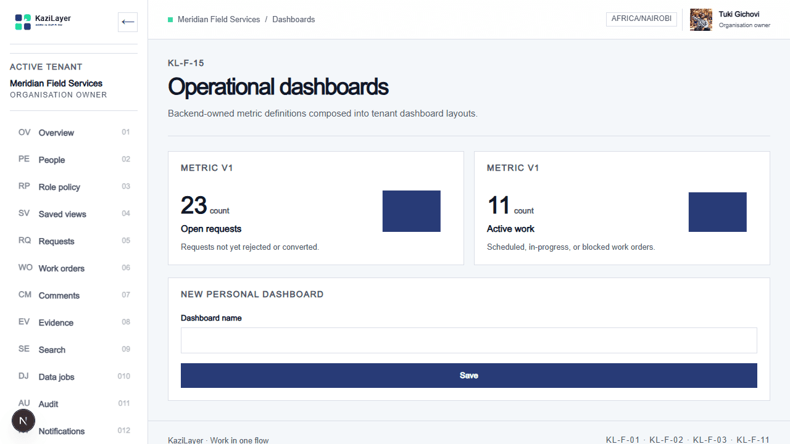This screenshot has width=790, height=444.
Task: Open Overview in the sidebar
Action: click(74, 133)
